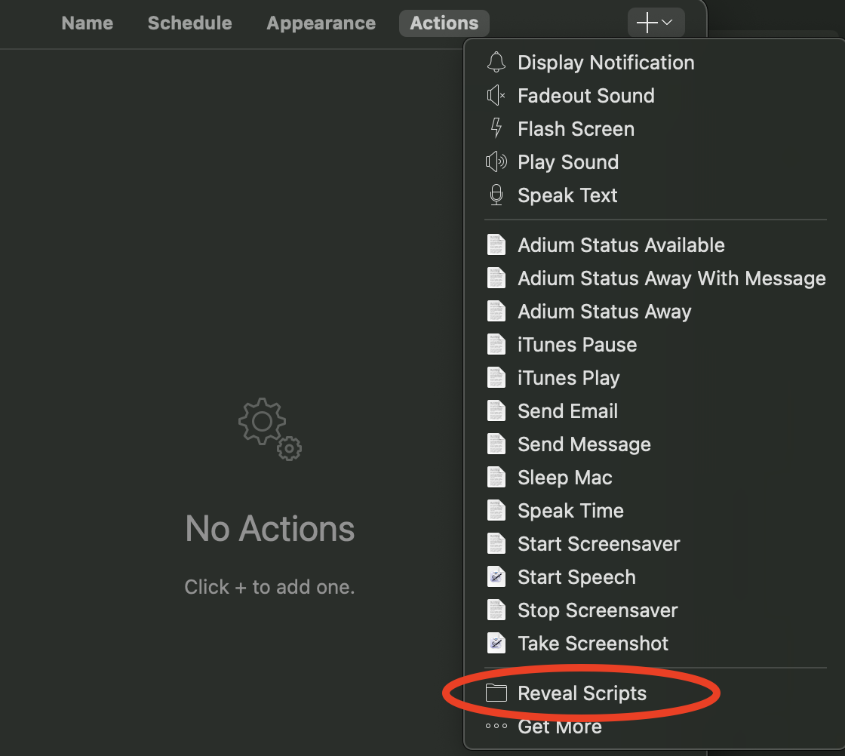Select the Actions tab

[x=444, y=23]
